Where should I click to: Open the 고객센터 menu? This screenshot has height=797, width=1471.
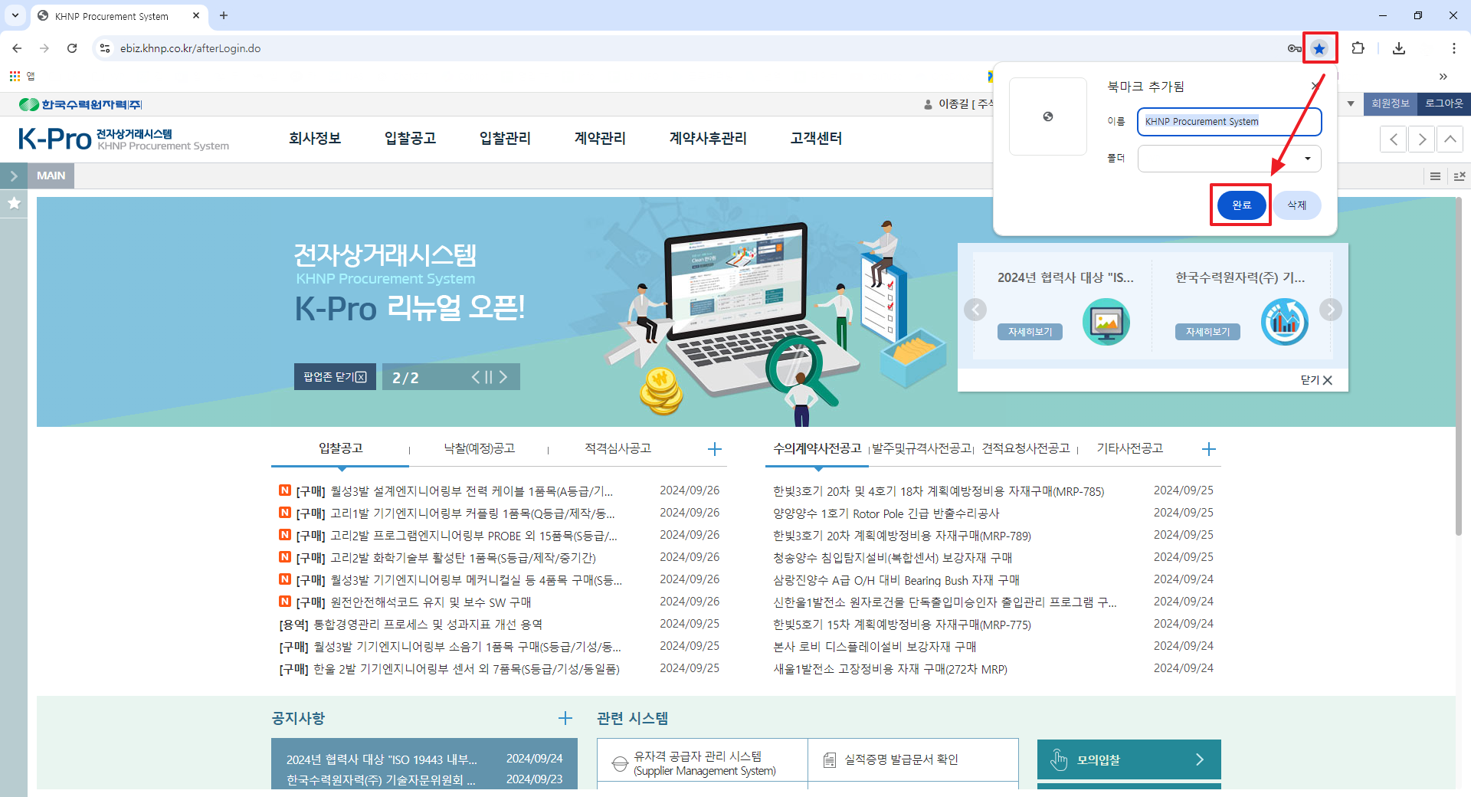817,138
